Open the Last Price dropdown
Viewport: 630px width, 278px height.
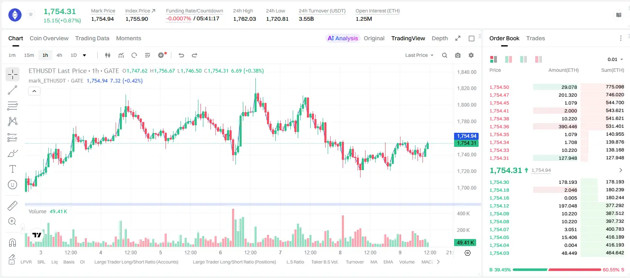coord(419,55)
